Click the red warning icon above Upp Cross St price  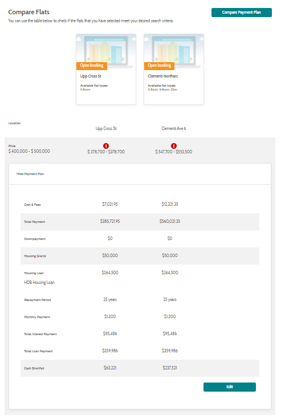106,145
